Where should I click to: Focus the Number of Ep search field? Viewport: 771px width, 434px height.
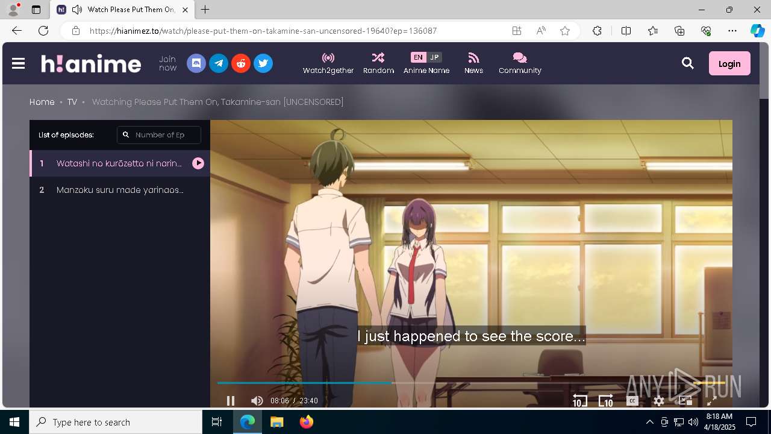click(x=159, y=135)
